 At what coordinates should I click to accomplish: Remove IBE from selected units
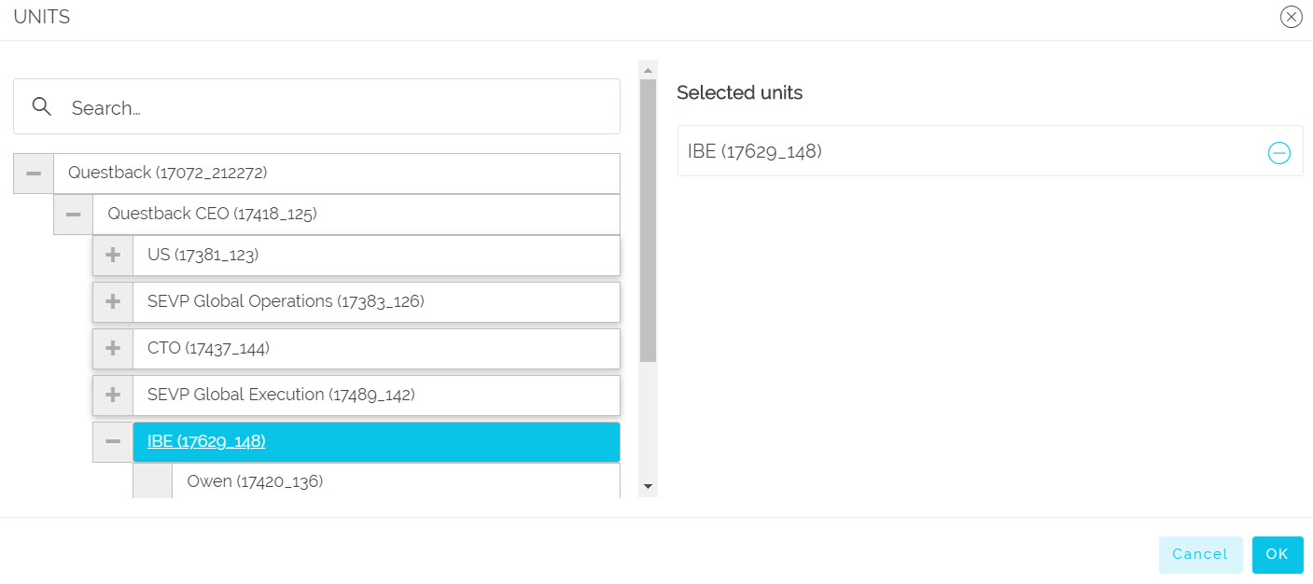point(1278,153)
